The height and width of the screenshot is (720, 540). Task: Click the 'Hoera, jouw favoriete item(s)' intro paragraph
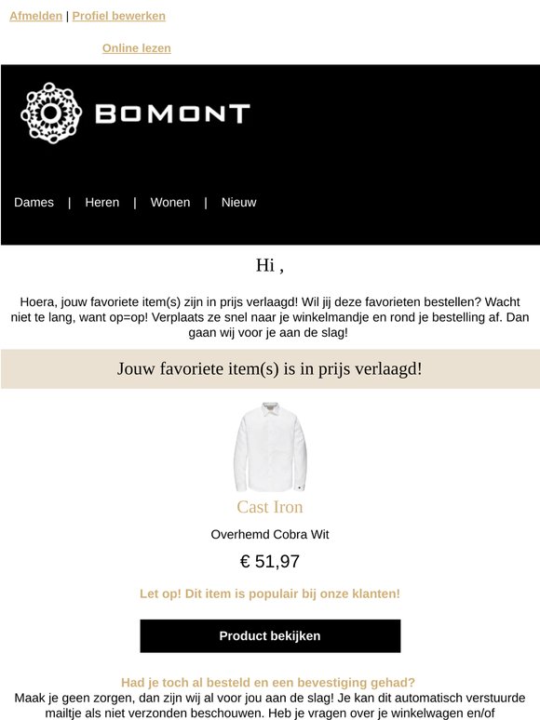[270, 317]
